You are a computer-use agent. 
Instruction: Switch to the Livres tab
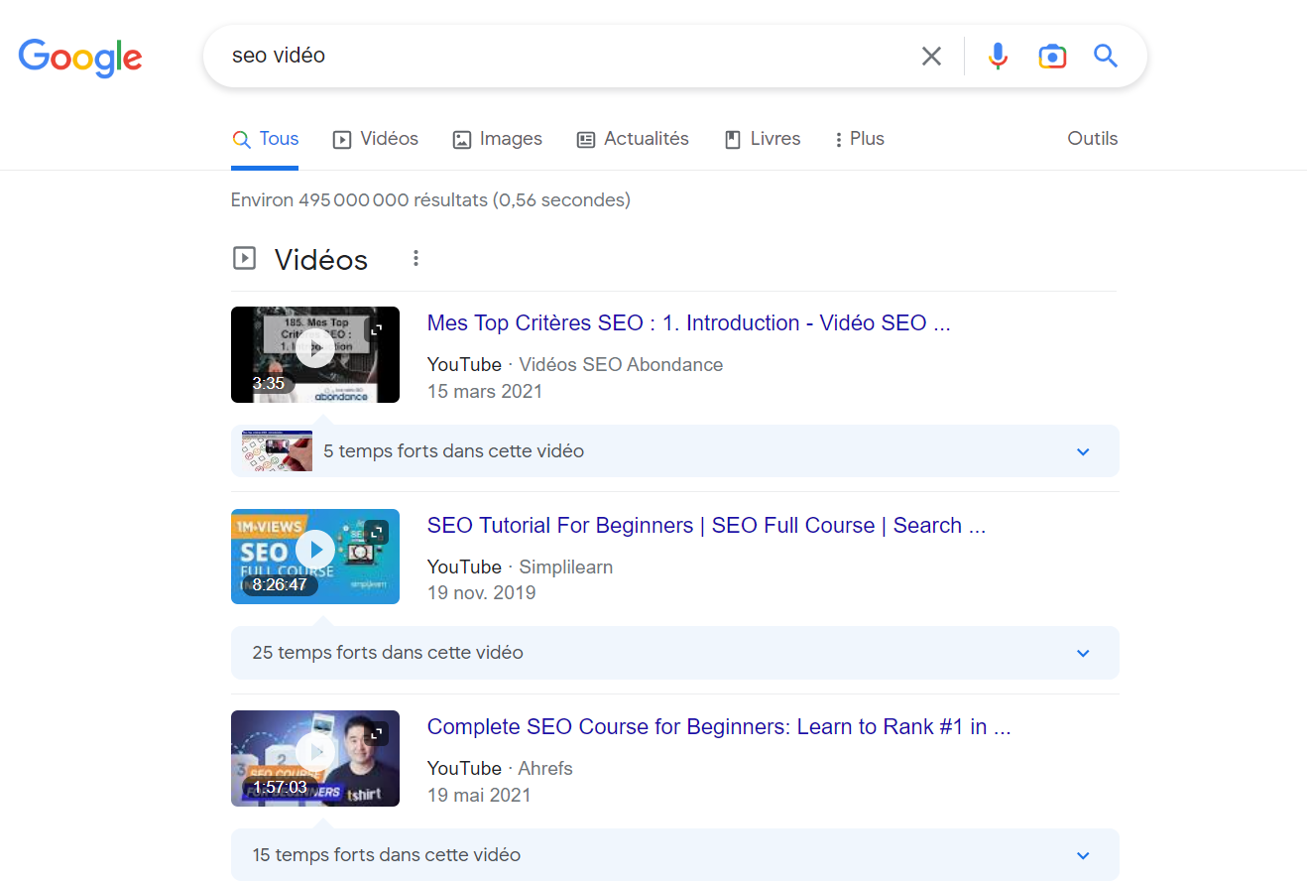click(763, 139)
